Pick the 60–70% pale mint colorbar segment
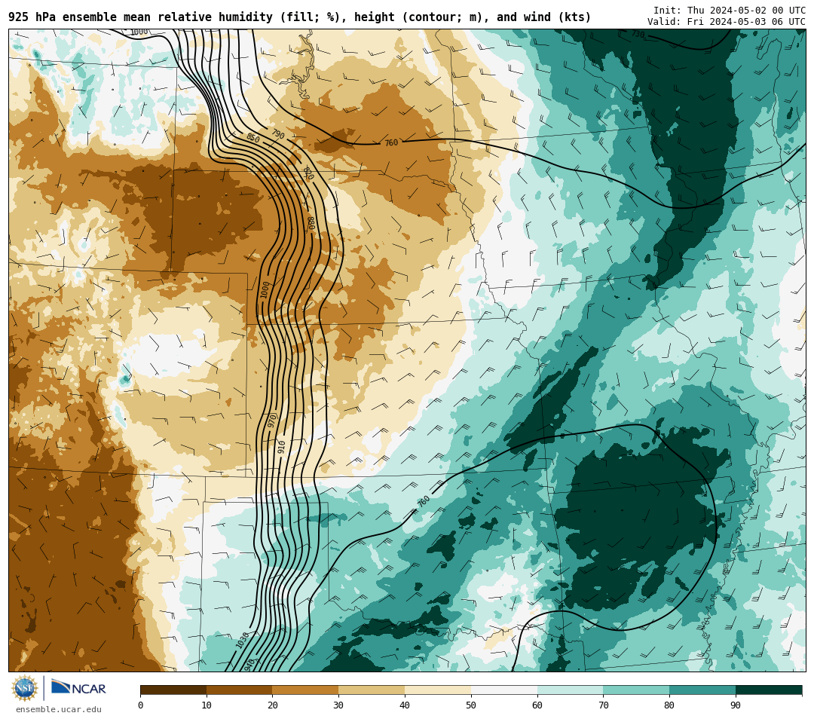Screen dimensions: 814x719 point(571,690)
